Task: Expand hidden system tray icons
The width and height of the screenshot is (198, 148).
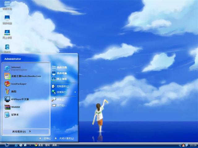Action: pyautogui.click(x=180, y=145)
